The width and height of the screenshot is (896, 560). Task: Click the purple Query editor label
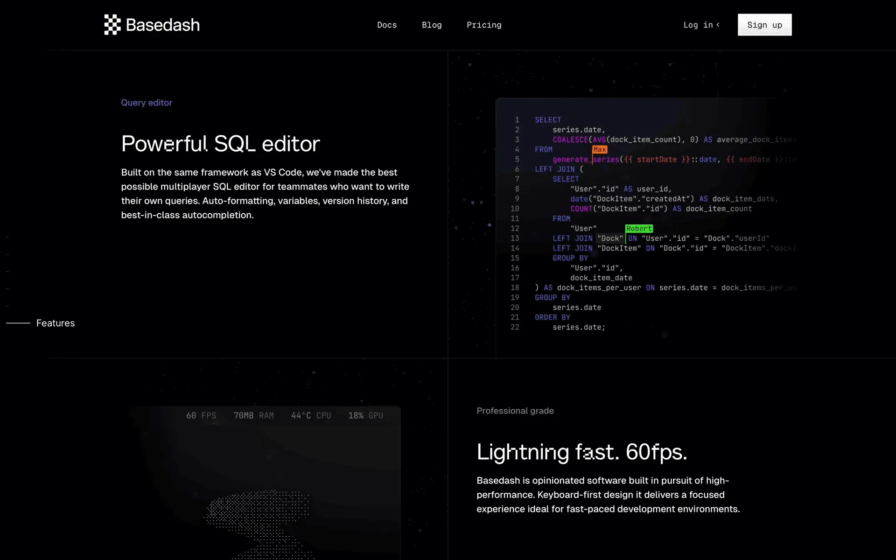[x=147, y=103]
